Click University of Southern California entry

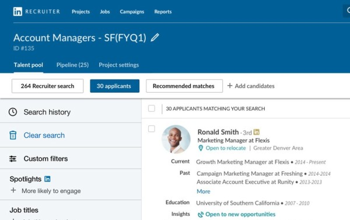(x=238, y=203)
